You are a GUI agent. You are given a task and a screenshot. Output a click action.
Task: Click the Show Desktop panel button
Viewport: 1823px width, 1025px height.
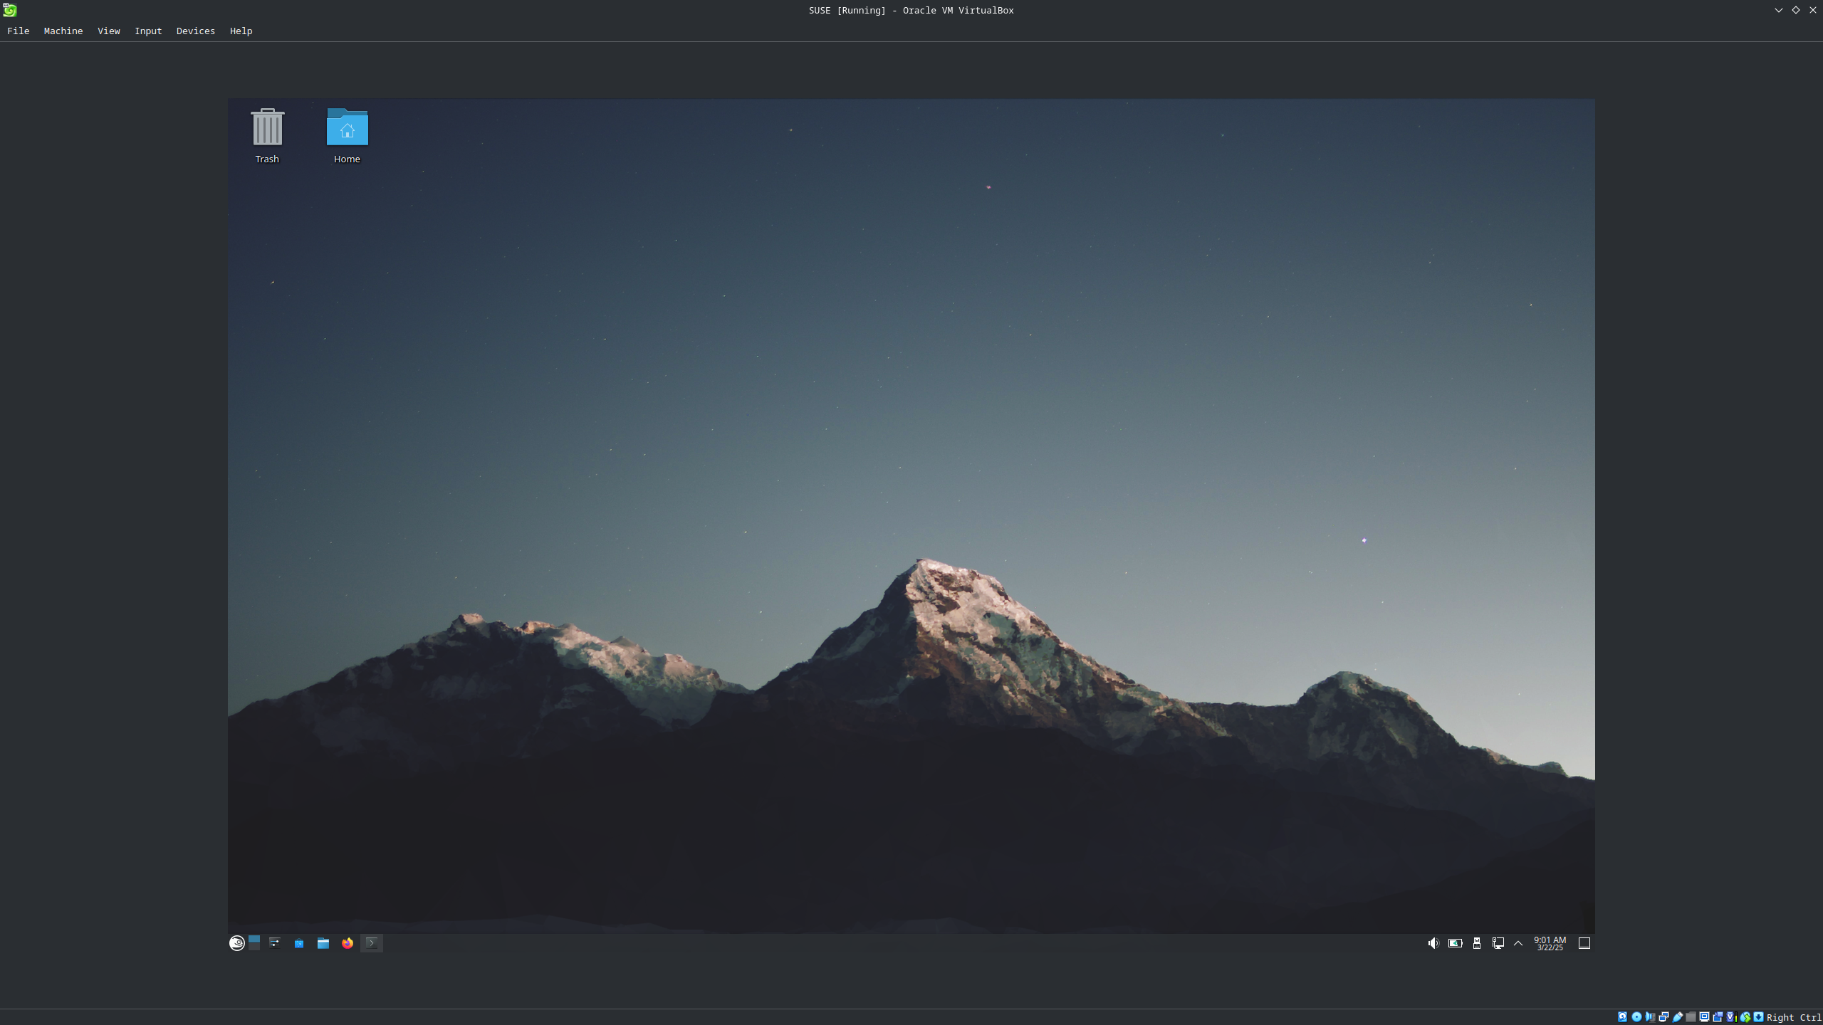pyautogui.click(x=1584, y=943)
